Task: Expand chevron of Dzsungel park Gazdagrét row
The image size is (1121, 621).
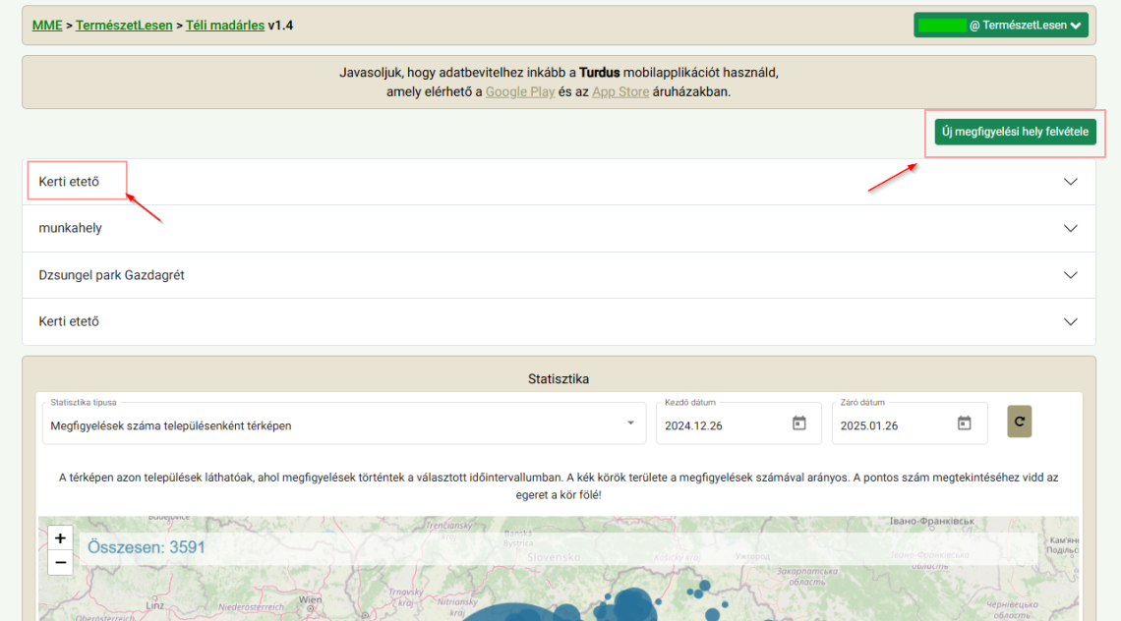Action: click(x=1070, y=275)
